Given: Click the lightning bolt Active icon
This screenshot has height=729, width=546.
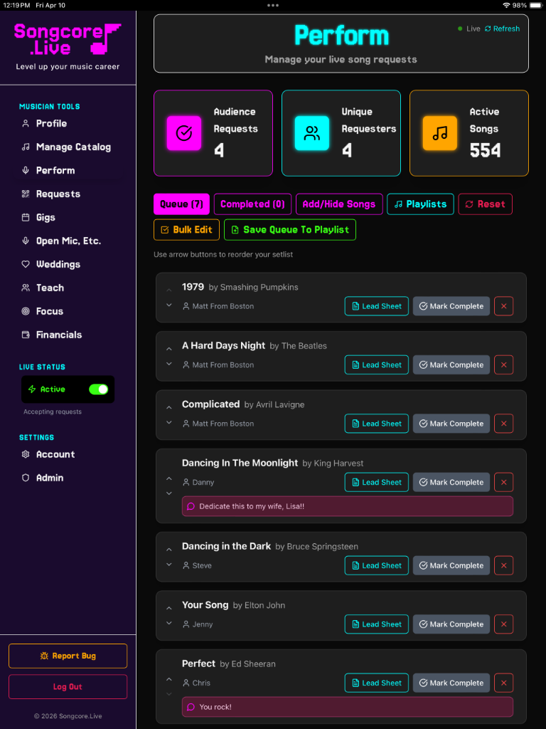Looking at the screenshot, I should [x=32, y=389].
